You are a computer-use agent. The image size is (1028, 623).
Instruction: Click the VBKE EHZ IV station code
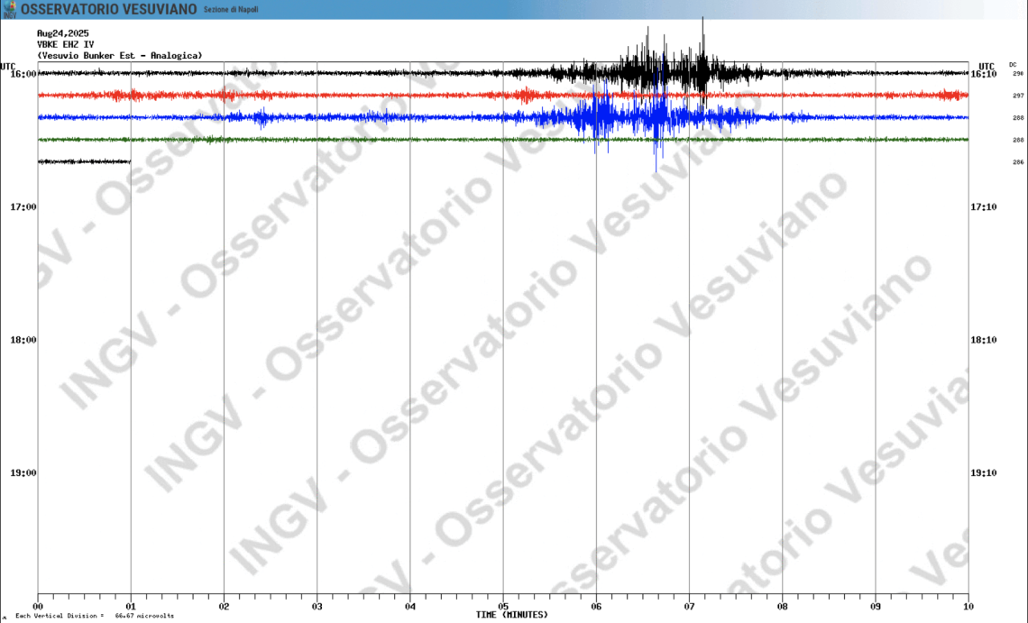click(x=65, y=44)
